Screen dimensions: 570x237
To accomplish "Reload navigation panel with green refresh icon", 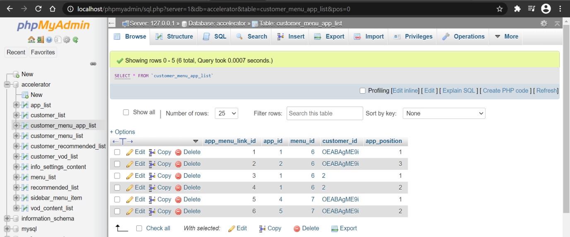I will (75, 40).
